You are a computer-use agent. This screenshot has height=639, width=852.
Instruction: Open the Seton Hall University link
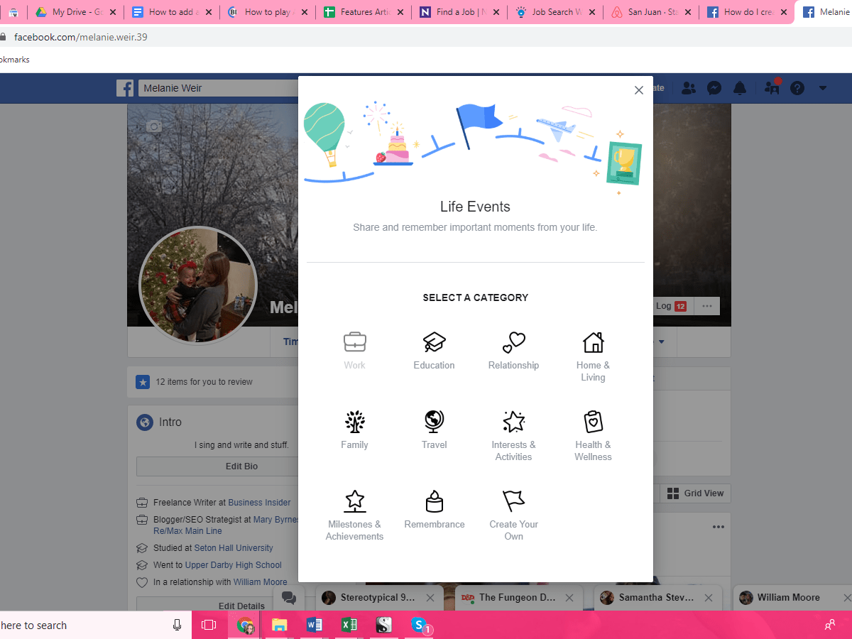pyautogui.click(x=234, y=547)
